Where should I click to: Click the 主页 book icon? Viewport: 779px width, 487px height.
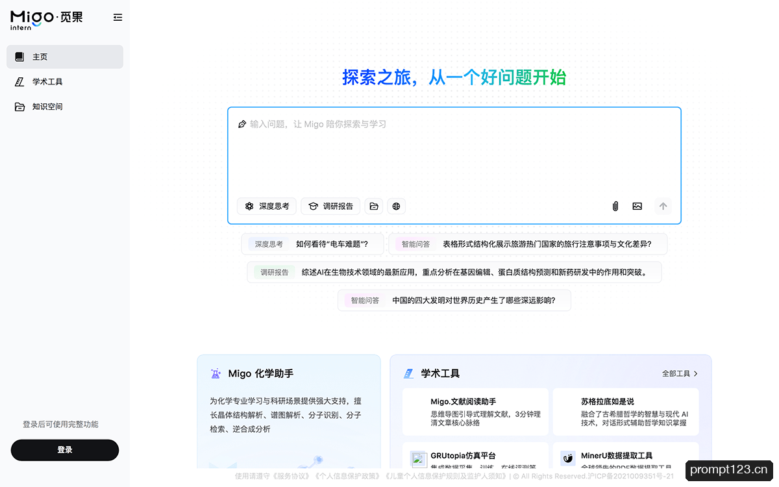[19, 56]
